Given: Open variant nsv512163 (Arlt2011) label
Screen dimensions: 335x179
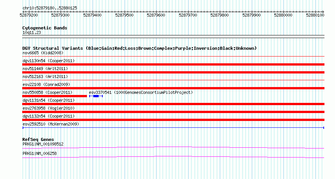Looking at the screenshot, I should click(45, 76).
